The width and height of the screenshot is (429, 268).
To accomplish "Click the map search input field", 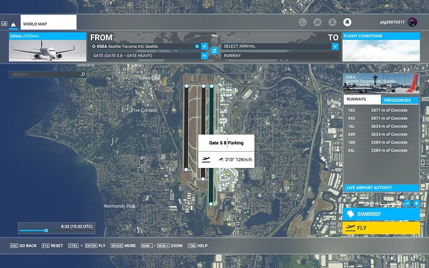I will (44, 75).
